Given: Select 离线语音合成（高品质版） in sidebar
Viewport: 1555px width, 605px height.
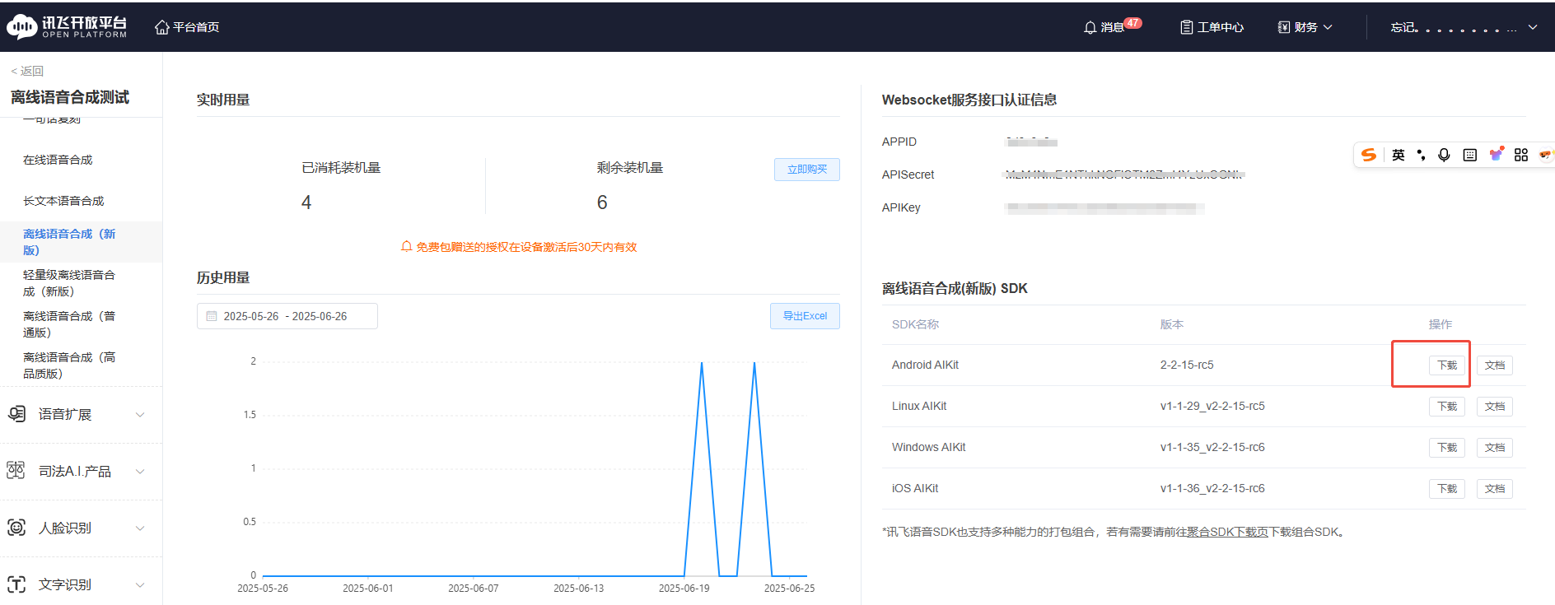Looking at the screenshot, I should coord(69,365).
